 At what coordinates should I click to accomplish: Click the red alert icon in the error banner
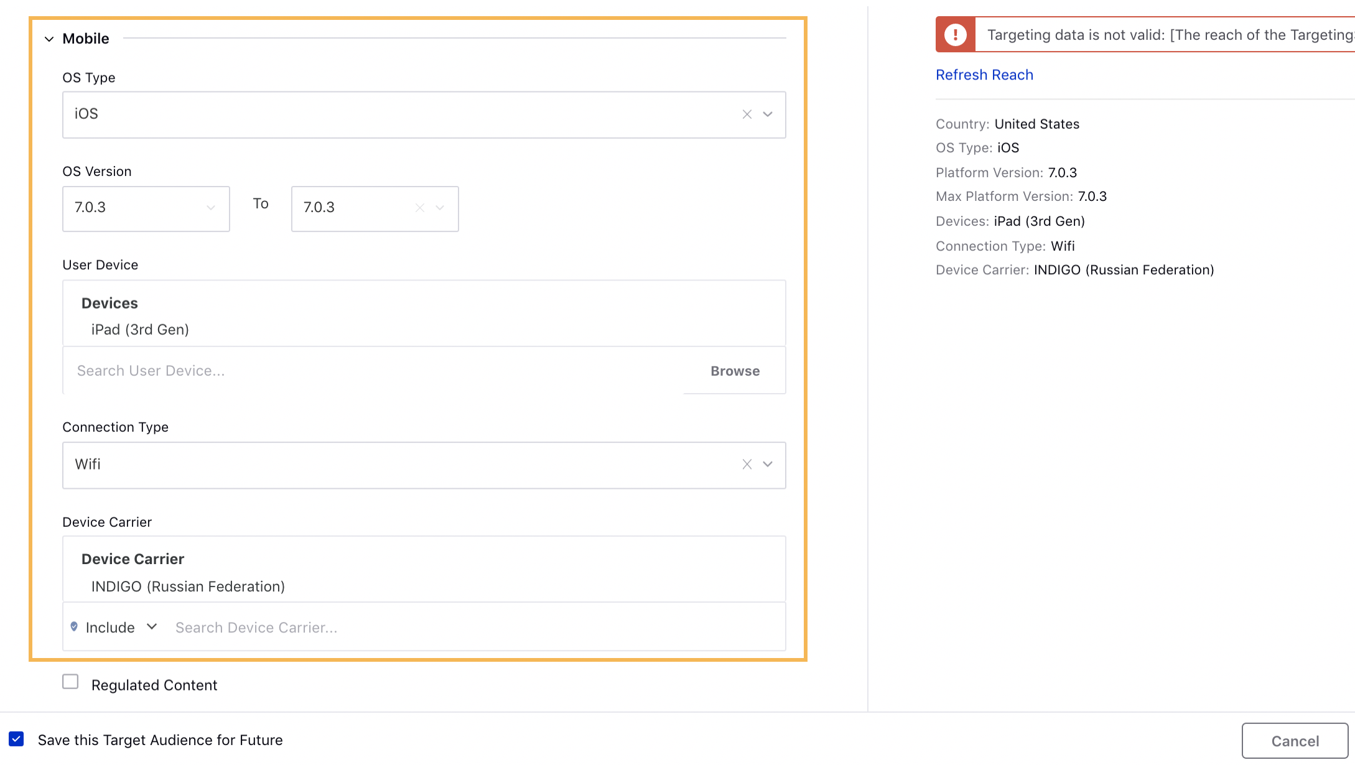pyautogui.click(x=955, y=34)
